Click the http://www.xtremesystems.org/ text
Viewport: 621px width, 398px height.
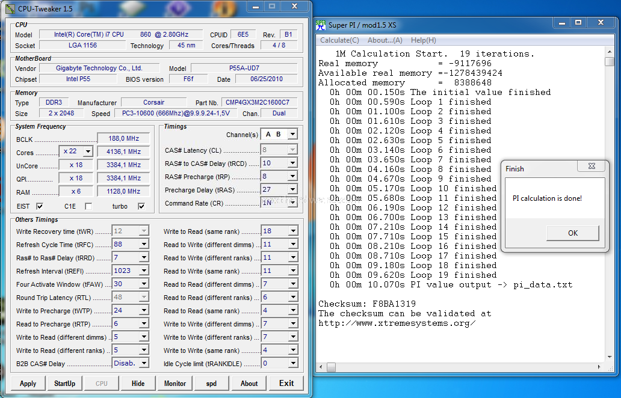pyautogui.click(x=397, y=323)
